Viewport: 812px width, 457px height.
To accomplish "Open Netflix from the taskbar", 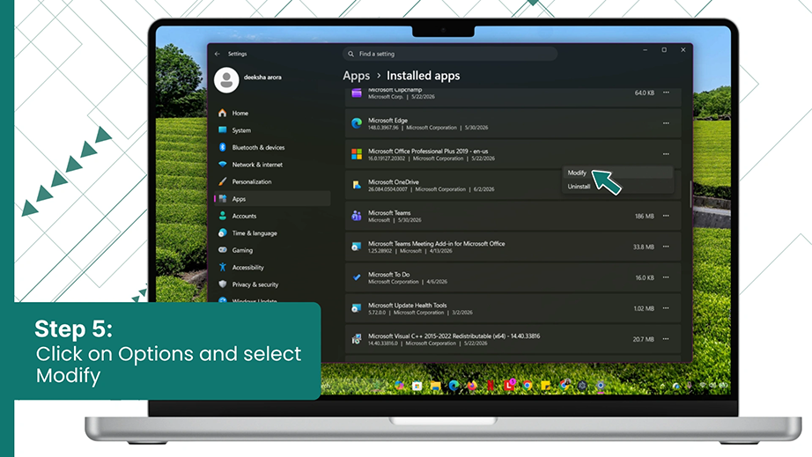I will click(x=490, y=386).
